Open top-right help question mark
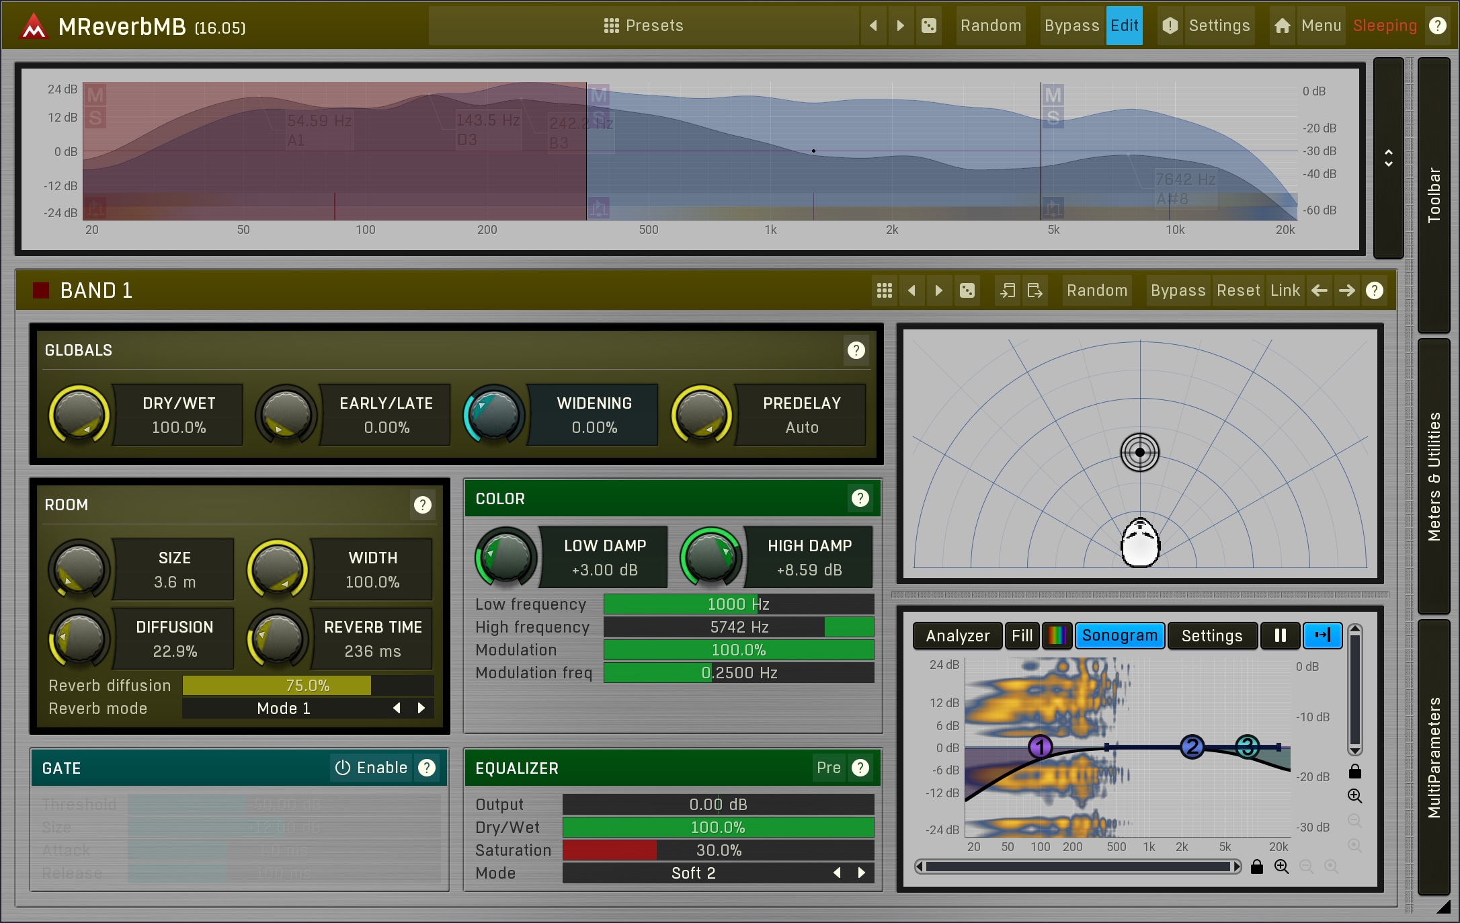 (1437, 26)
